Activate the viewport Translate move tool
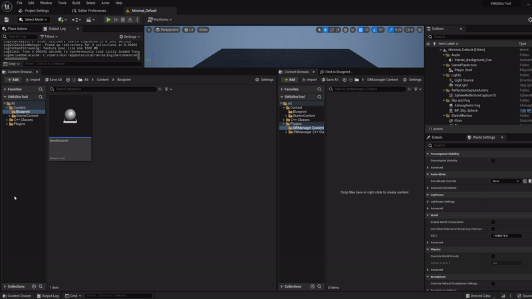Screen dimensions: 532x299 point(325,30)
